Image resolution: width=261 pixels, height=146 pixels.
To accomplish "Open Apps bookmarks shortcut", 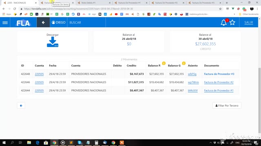I will (7, 14).
